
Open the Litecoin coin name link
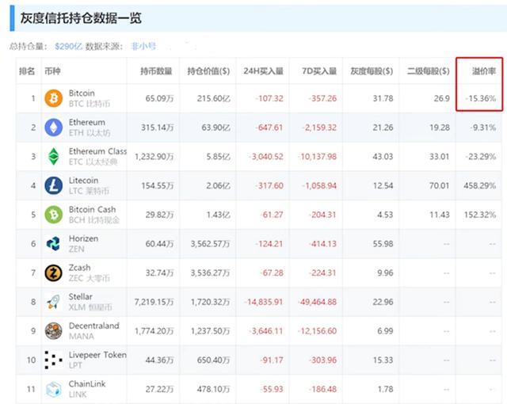tap(83, 181)
